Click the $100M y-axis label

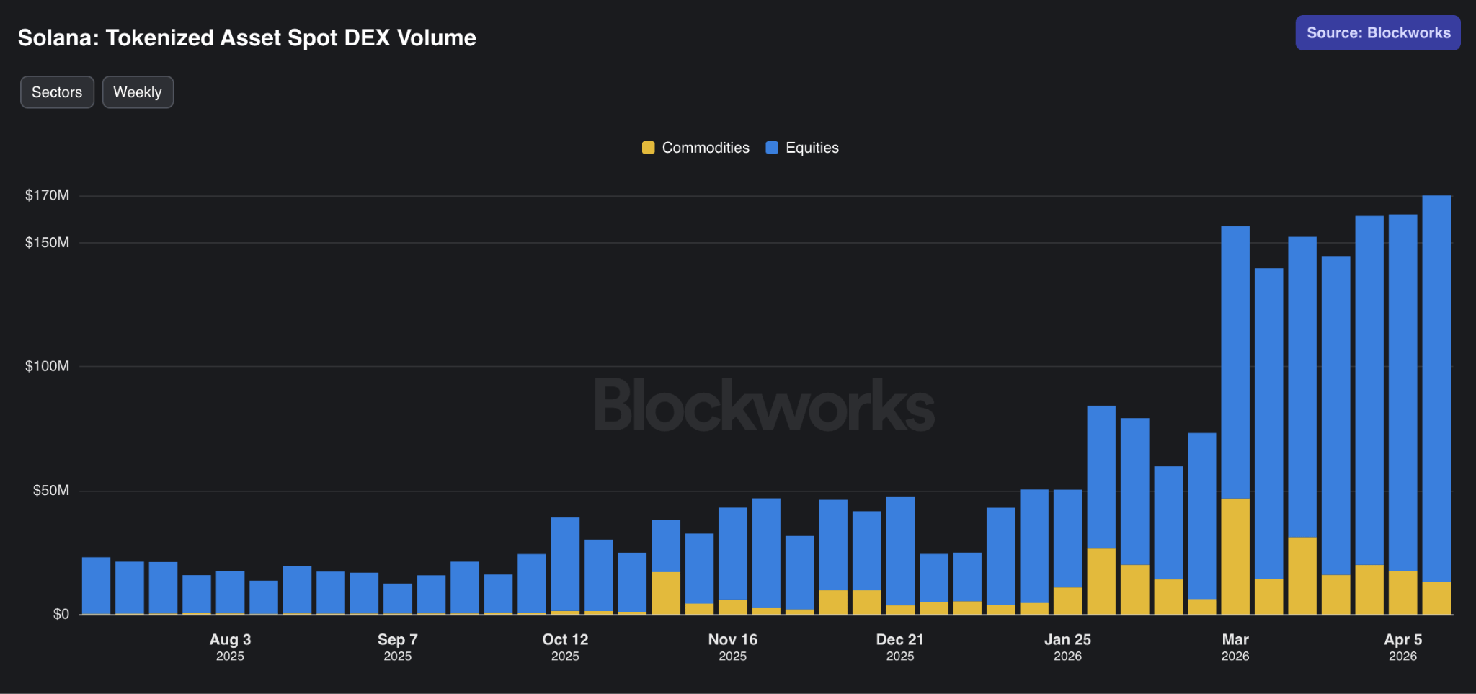(48, 366)
